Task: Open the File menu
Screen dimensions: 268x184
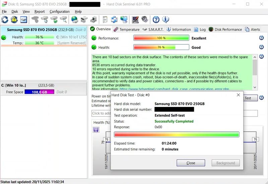Action: tap(4, 11)
